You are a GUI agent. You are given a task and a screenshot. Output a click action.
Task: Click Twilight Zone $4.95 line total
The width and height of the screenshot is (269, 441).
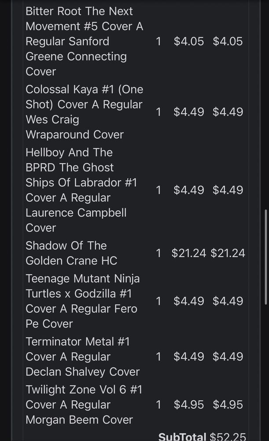(228, 404)
